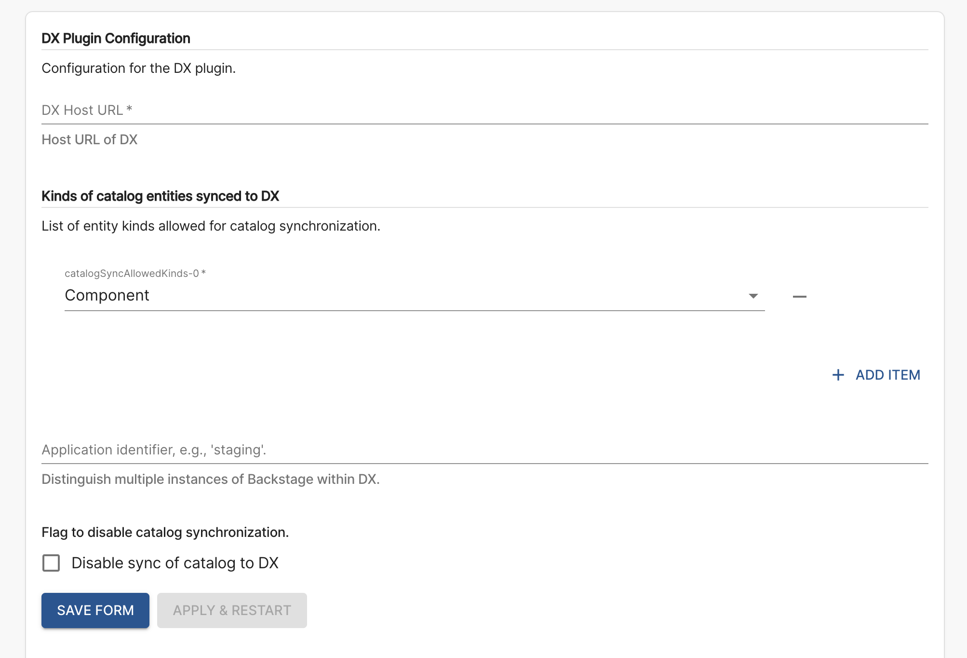The height and width of the screenshot is (658, 967).
Task: Click the APPLY & RESTART button
Action: (232, 610)
